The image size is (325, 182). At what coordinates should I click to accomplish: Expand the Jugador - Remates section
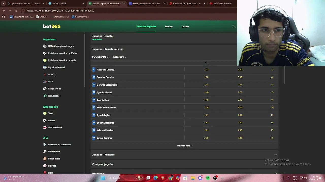(185, 155)
